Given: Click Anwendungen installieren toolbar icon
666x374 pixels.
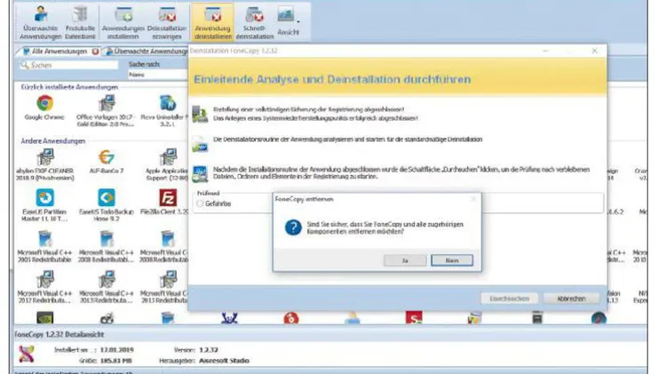Looking at the screenshot, I should (x=123, y=22).
